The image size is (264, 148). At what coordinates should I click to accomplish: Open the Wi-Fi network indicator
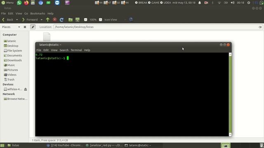(x=219, y=3)
